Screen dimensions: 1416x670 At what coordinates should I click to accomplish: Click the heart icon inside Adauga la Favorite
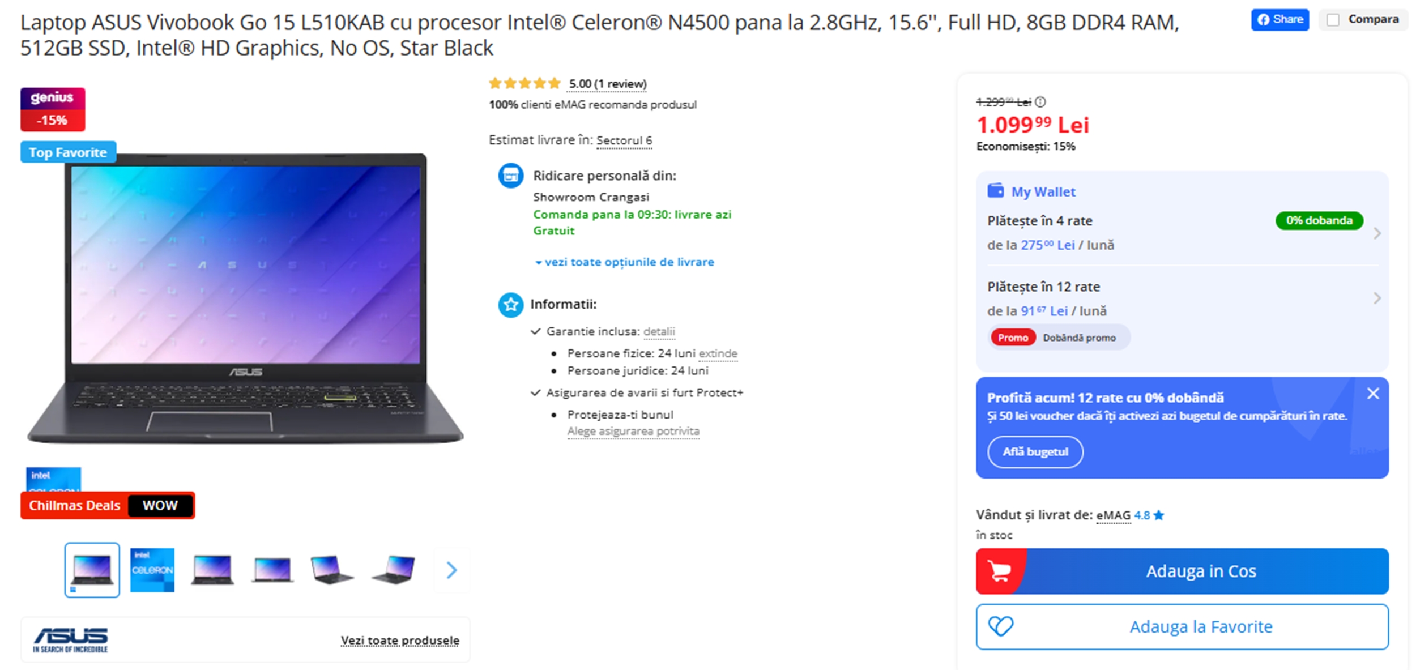1001,627
